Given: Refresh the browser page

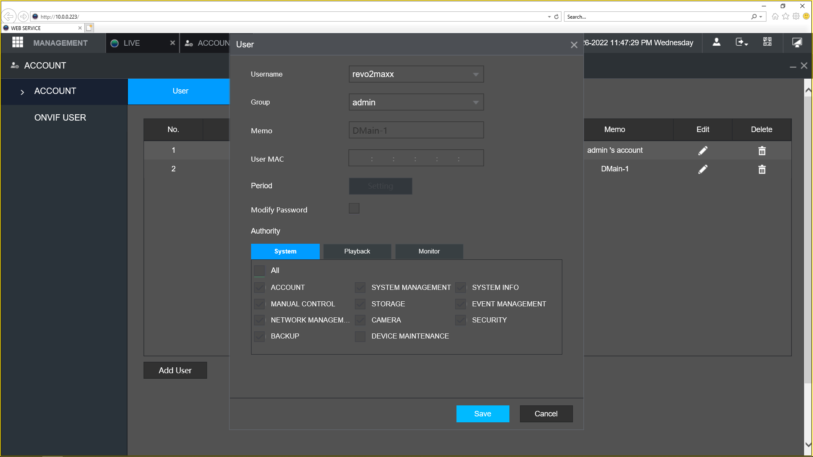Looking at the screenshot, I should point(556,17).
